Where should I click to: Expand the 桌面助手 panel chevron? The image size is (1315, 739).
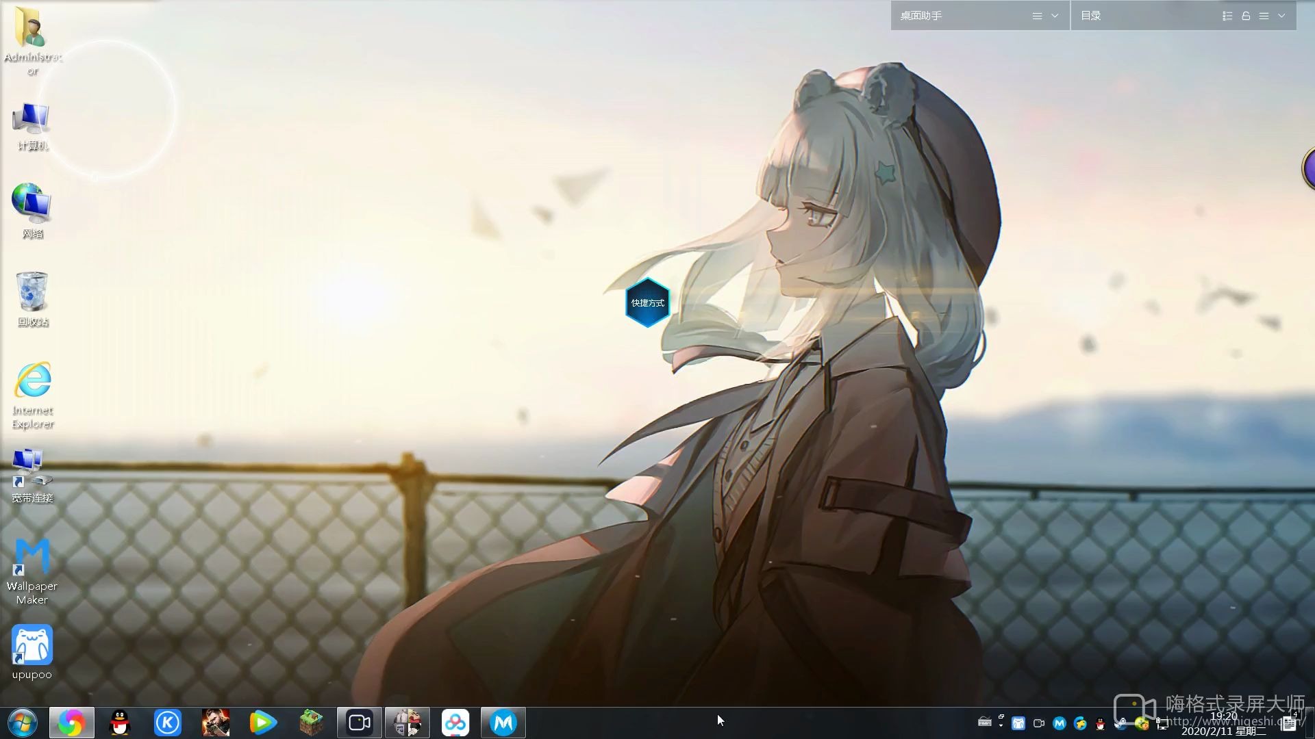(x=1055, y=16)
